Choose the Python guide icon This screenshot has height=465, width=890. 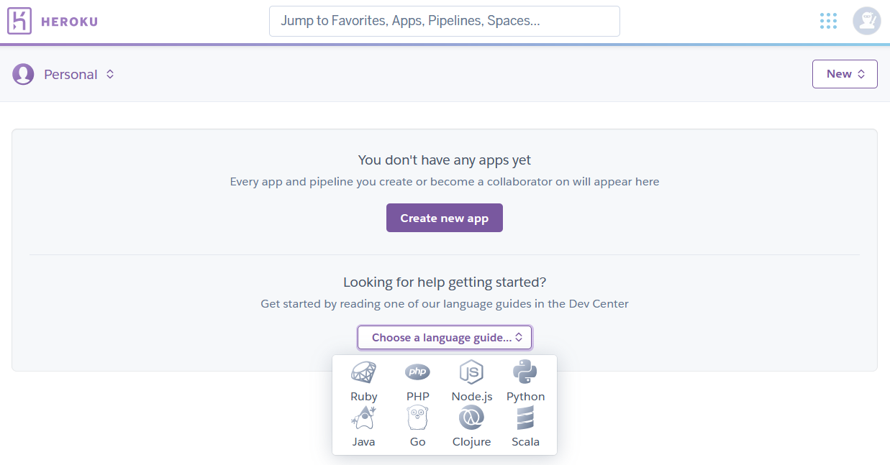(x=525, y=372)
